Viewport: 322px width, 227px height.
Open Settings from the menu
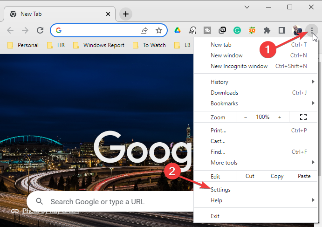click(256, 190)
